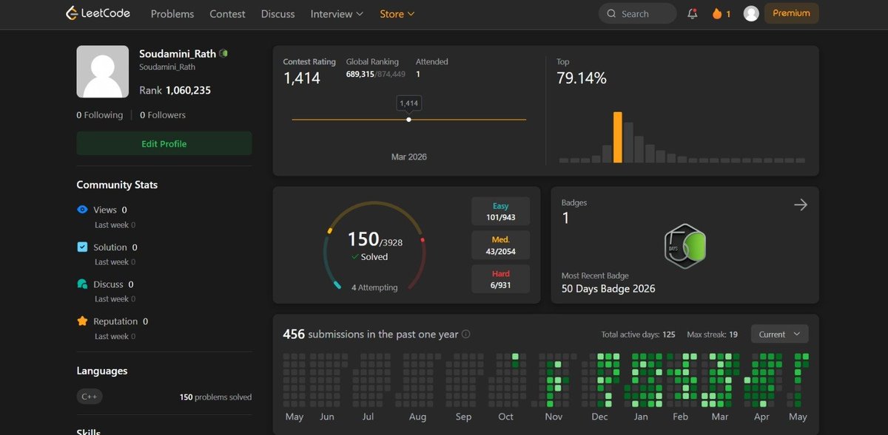Click the Global Ranking 689,315 value
The width and height of the screenshot is (888, 435).
pos(359,74)
